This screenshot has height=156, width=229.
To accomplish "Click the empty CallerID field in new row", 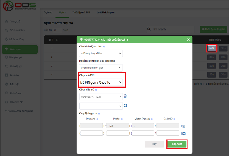I will (168, 133).
